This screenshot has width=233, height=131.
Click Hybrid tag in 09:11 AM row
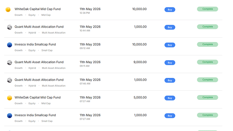click(x=32, y=68)
